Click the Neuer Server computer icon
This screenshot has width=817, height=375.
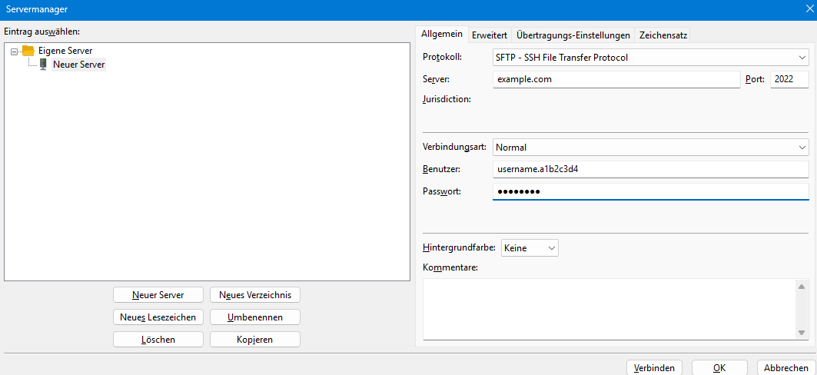pos(43,65)
